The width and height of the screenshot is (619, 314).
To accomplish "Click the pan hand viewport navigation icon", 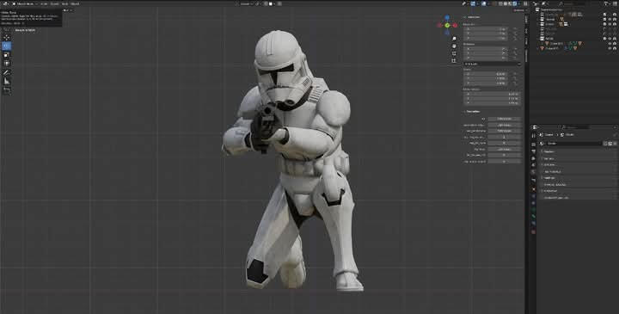I will click(454, 46).
